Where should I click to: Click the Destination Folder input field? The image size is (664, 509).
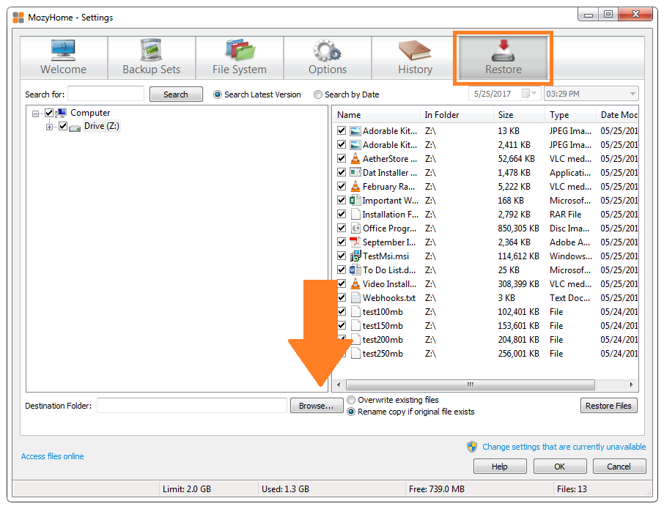(192, 405)
